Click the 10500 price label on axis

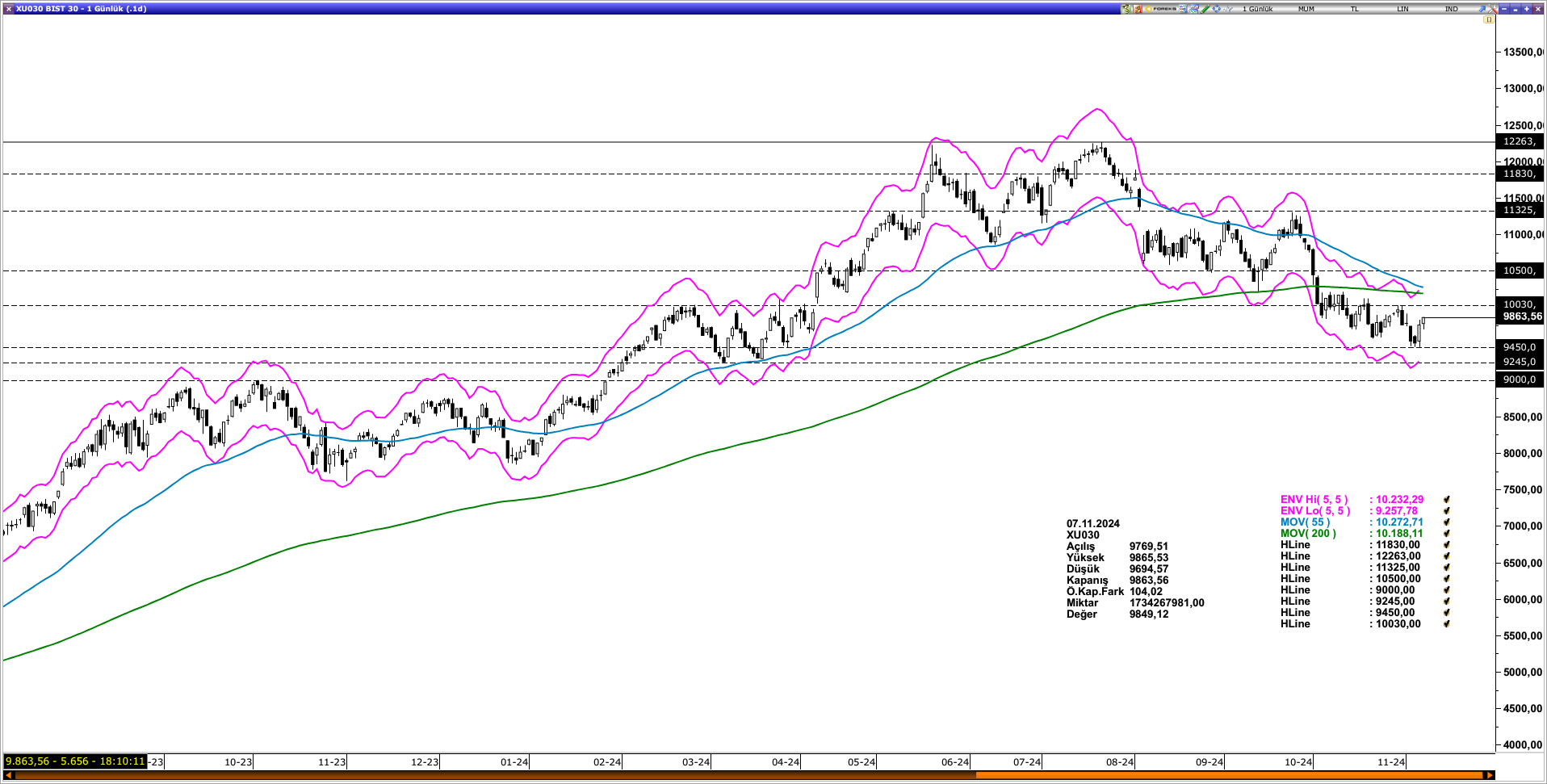click(x=1519, y=270)
